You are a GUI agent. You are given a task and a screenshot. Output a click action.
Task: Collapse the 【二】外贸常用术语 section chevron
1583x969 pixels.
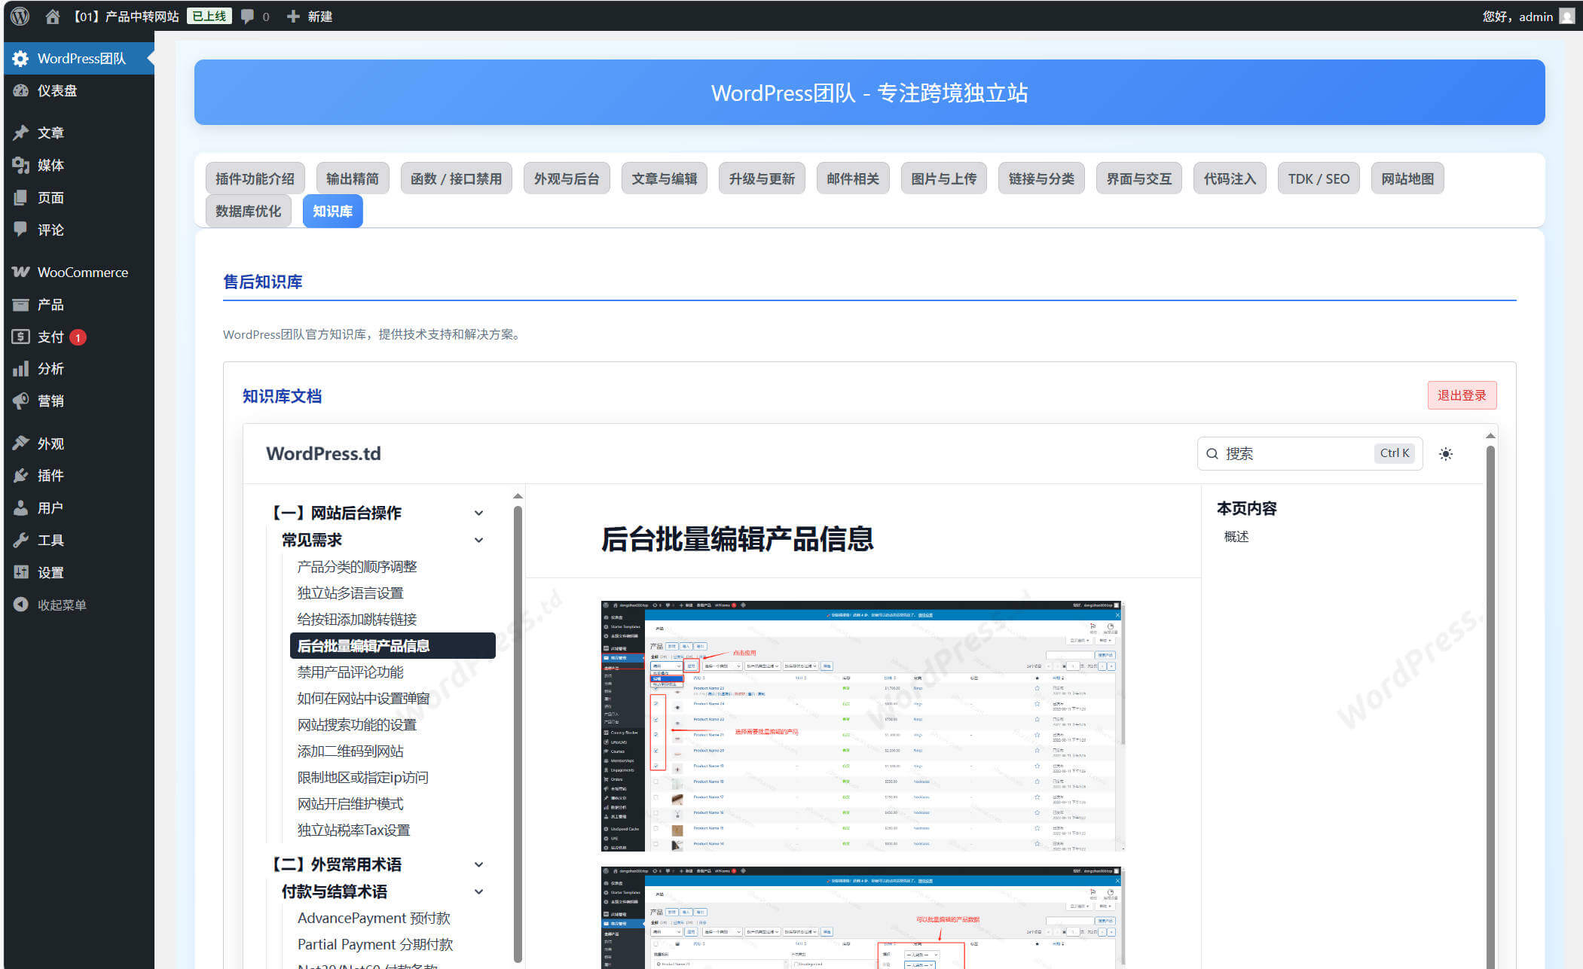click(478, 864)
